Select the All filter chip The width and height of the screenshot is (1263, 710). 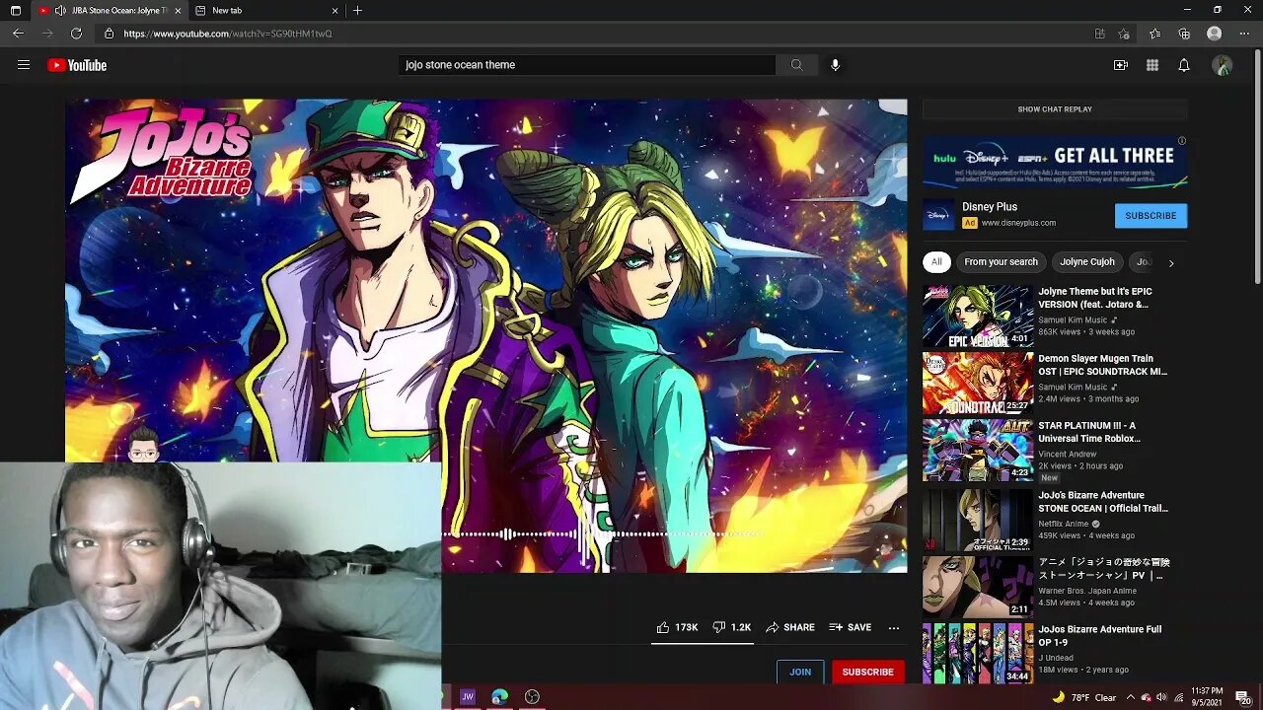coord(936,262)
